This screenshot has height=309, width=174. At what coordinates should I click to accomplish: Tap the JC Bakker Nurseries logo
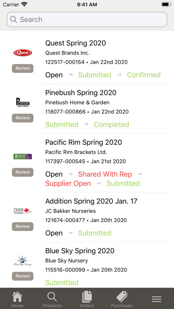pos(23,211)
